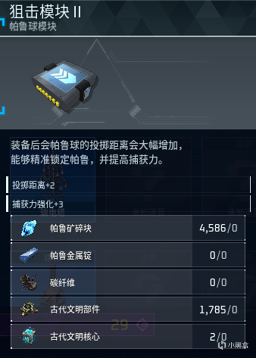
Task: Select the 古代文明部件 material row
Action: pos(128,310)
